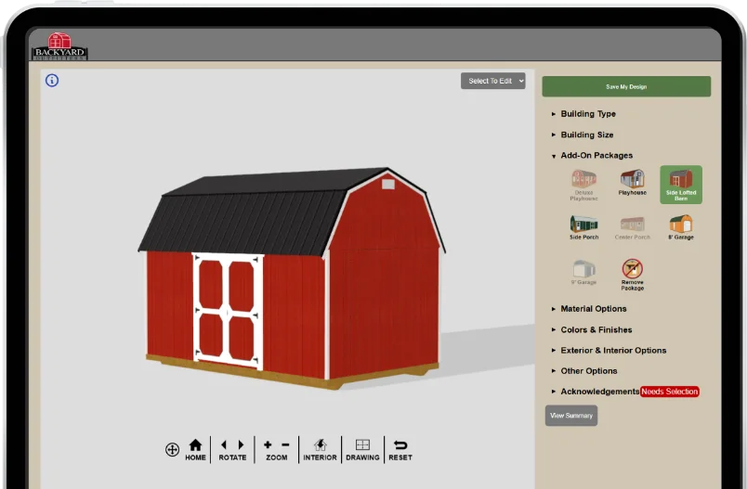Open the info icon above the shed preview

click(x=52, y=81)
